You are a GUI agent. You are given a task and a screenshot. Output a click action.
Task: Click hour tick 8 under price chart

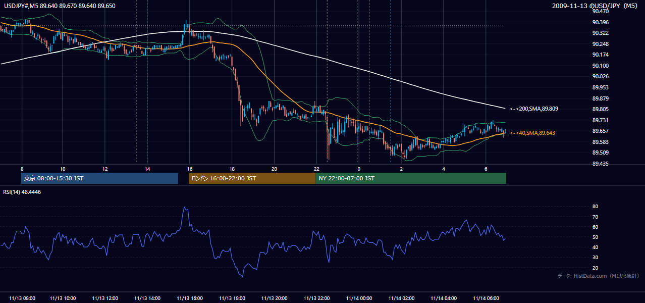(22, 169)
